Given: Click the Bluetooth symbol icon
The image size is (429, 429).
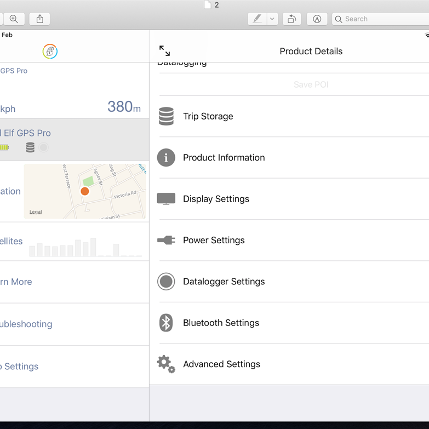Looking at the screenshot, I should click(166, 323).
